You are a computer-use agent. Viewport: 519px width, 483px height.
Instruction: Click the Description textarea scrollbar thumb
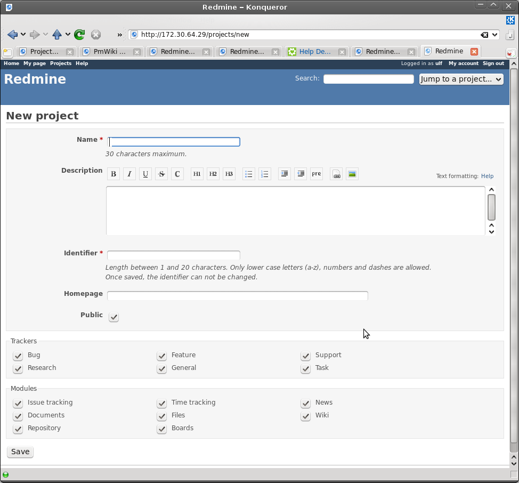491,207
